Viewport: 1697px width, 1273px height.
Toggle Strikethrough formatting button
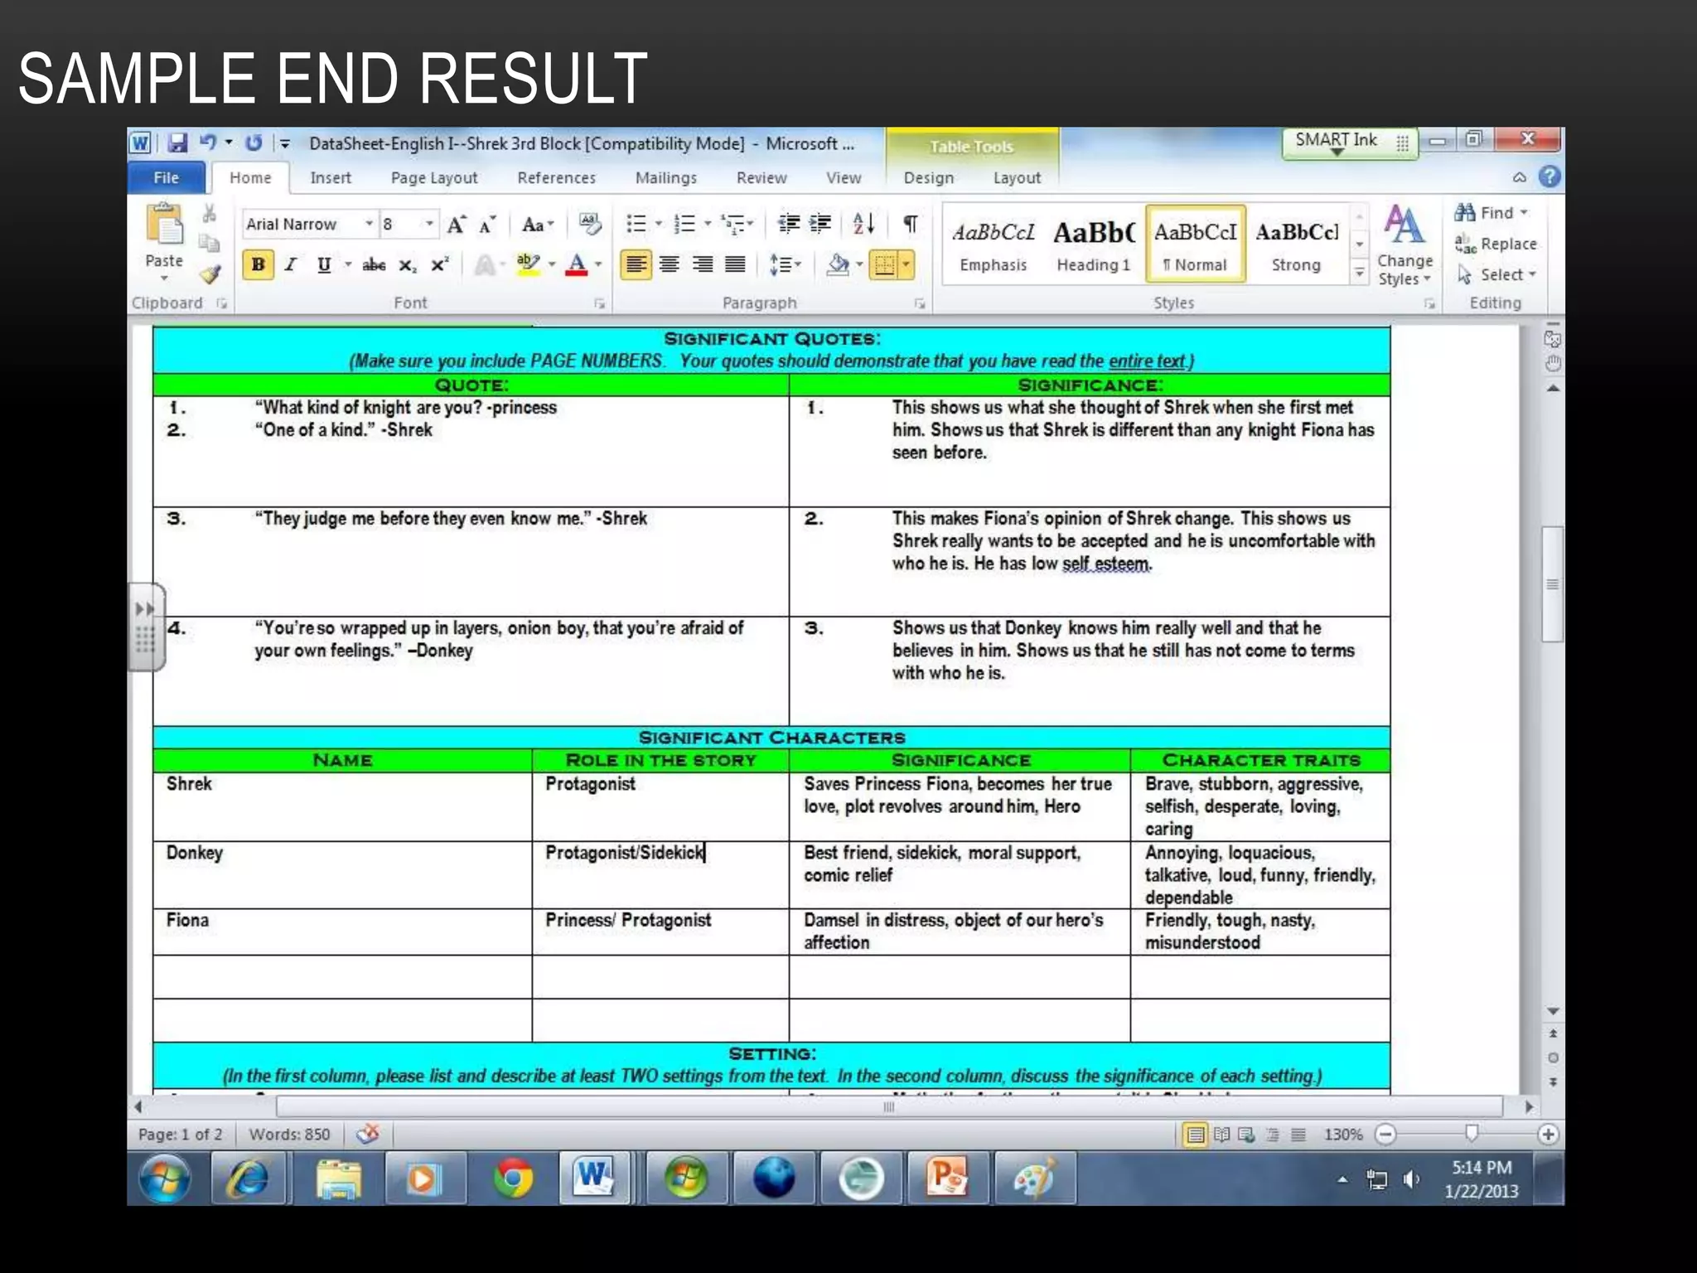374,265
